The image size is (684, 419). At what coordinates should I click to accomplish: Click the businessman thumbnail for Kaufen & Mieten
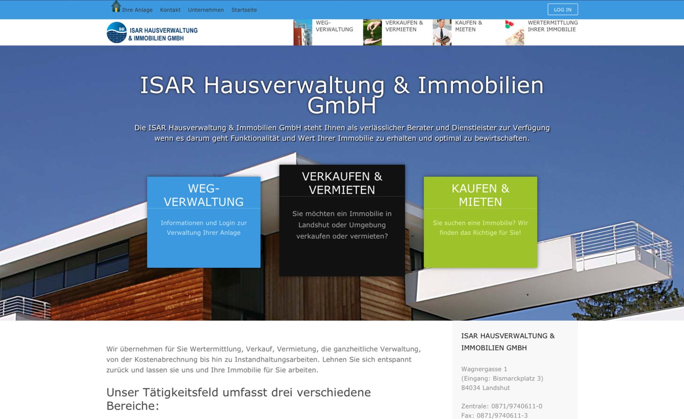442,32
